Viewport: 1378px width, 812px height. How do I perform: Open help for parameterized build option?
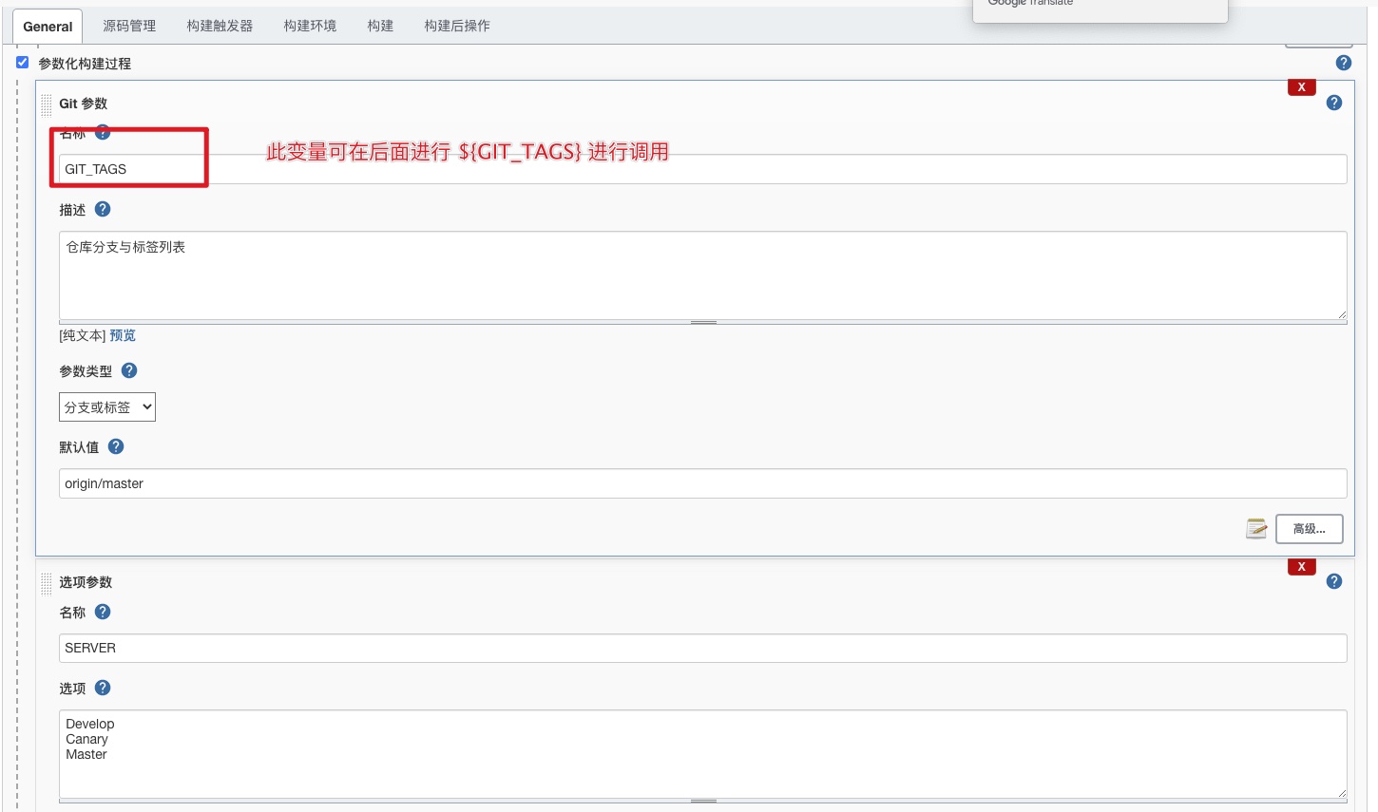pos(1343,63)
